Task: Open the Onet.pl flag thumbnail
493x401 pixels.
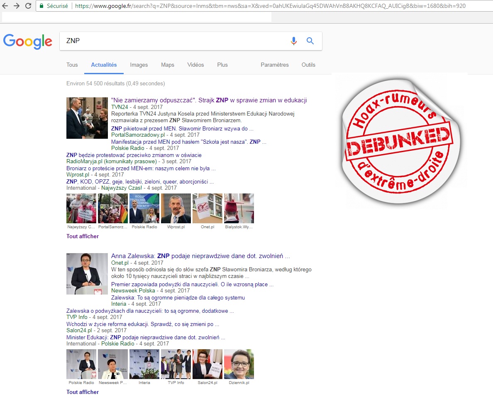Action: (207, 208)
